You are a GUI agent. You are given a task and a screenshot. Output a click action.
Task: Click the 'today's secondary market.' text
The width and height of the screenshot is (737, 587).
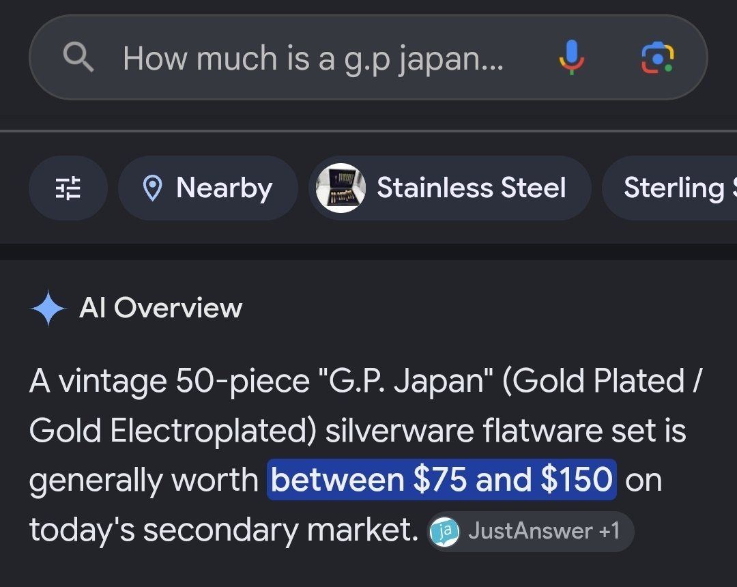click(x=224, y=530)
